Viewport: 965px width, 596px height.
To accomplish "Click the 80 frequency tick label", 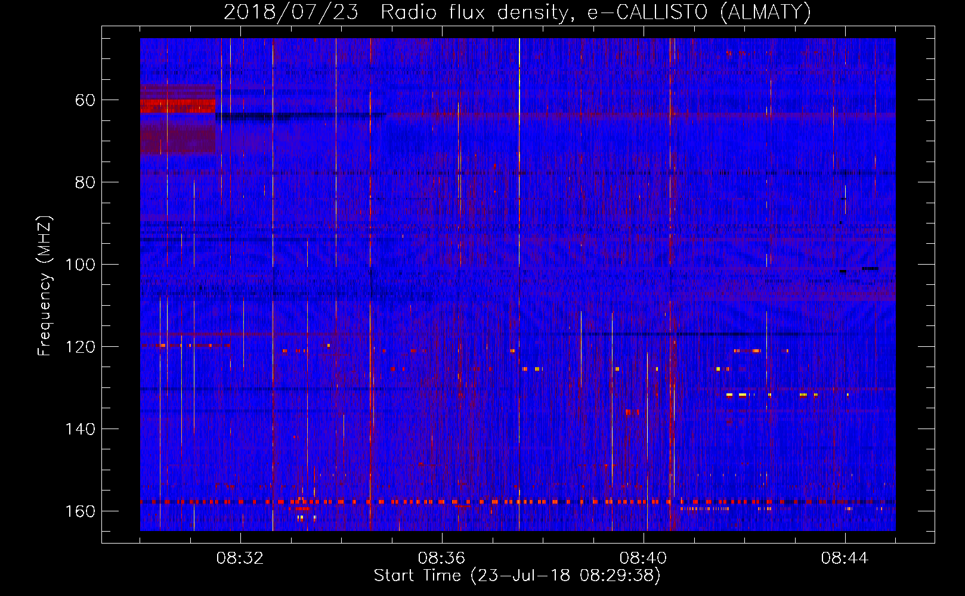I will (85, 182).
